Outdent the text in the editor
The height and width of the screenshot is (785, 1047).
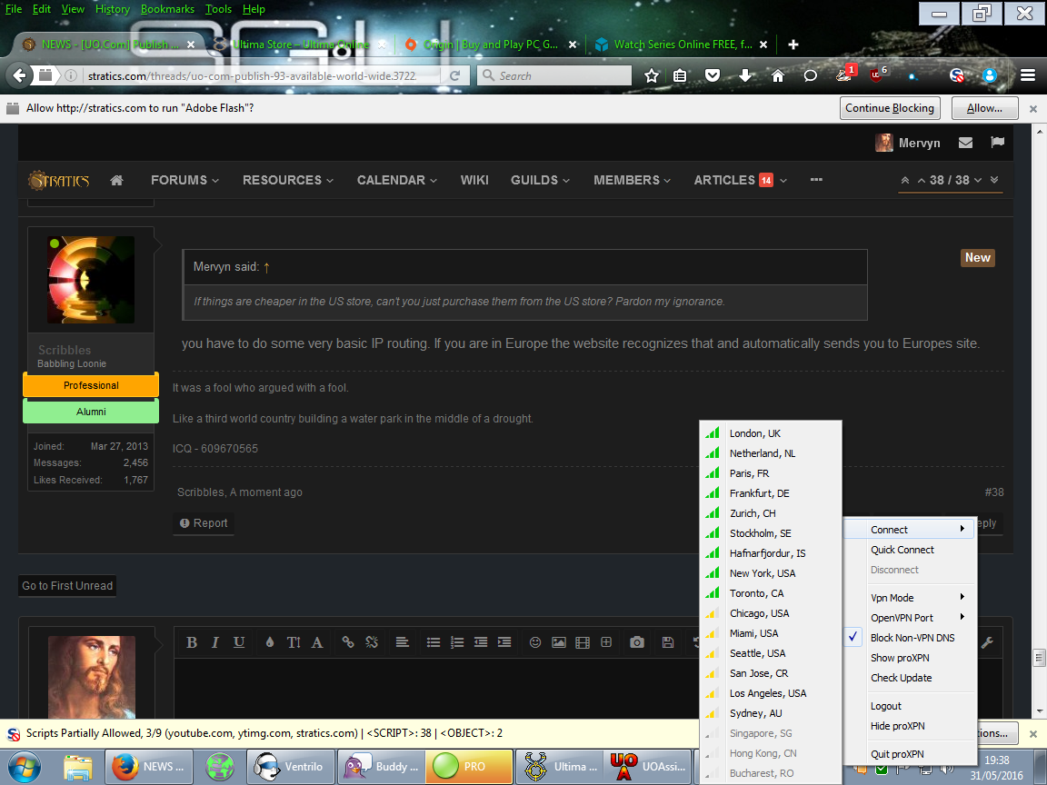[481, 642]
